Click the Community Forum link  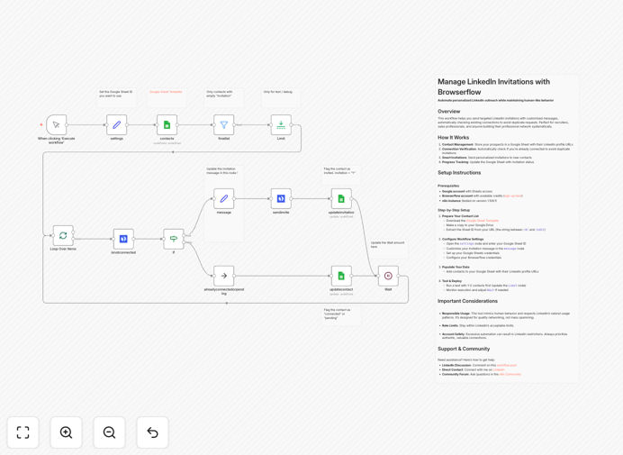coord(510,374)
